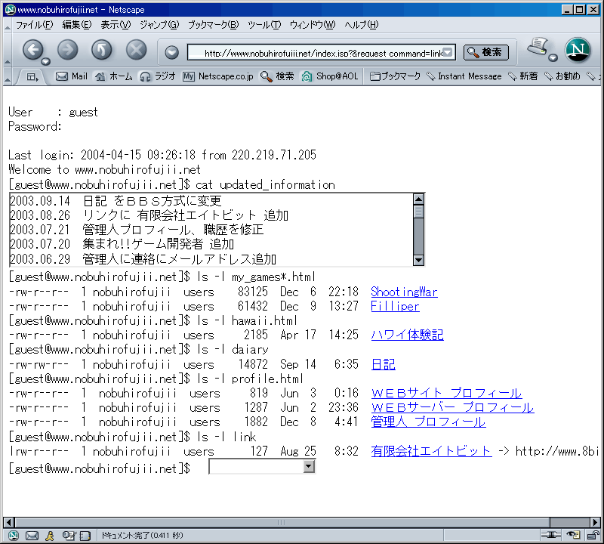Click the Forward navigation arrow
Screen dimensions: 604x544
click(x=68, y=50)
